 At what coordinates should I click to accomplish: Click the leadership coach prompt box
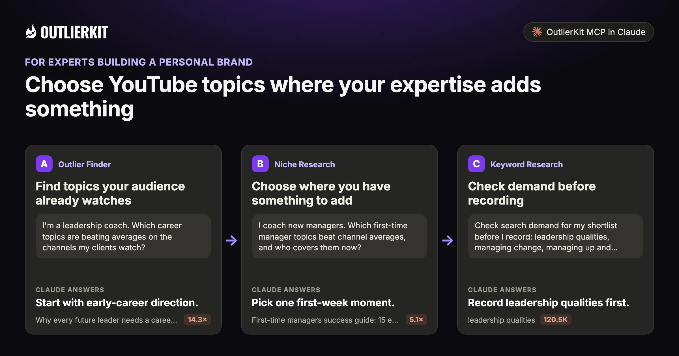click(123, 236)
